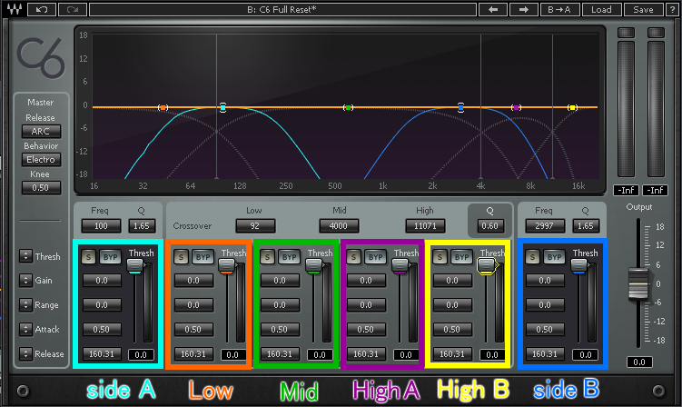
Task: Bypass the side A band
Action: coord(111,257)
